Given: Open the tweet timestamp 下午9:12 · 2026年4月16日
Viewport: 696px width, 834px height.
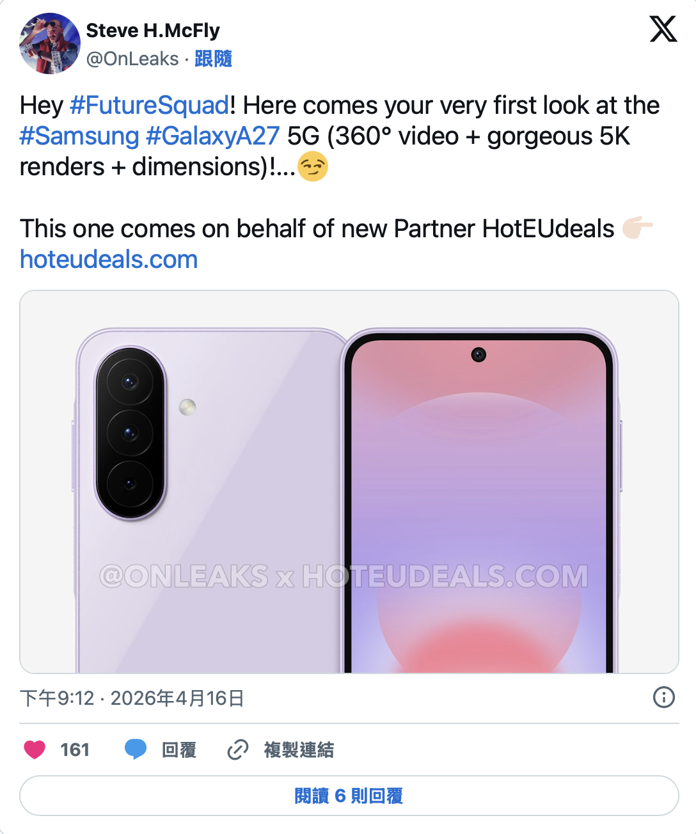Looking at the screenshot, I should pyautogui.click(x=132, y=698).
